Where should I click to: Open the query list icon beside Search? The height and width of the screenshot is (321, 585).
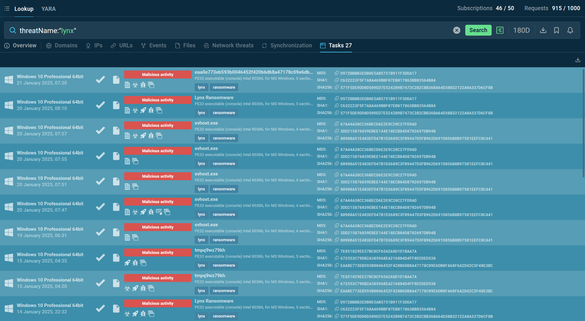tap(500, 30)
